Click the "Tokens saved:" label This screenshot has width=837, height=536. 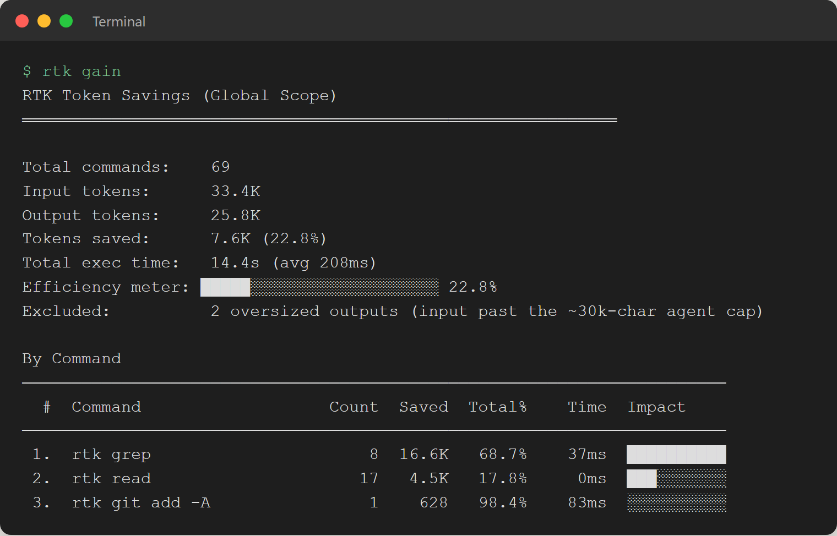(86, 238)
